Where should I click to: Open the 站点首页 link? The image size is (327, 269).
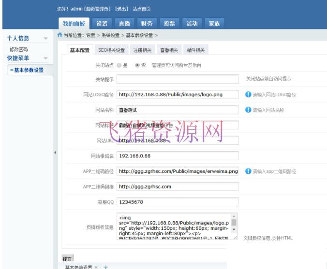[141, 9]
